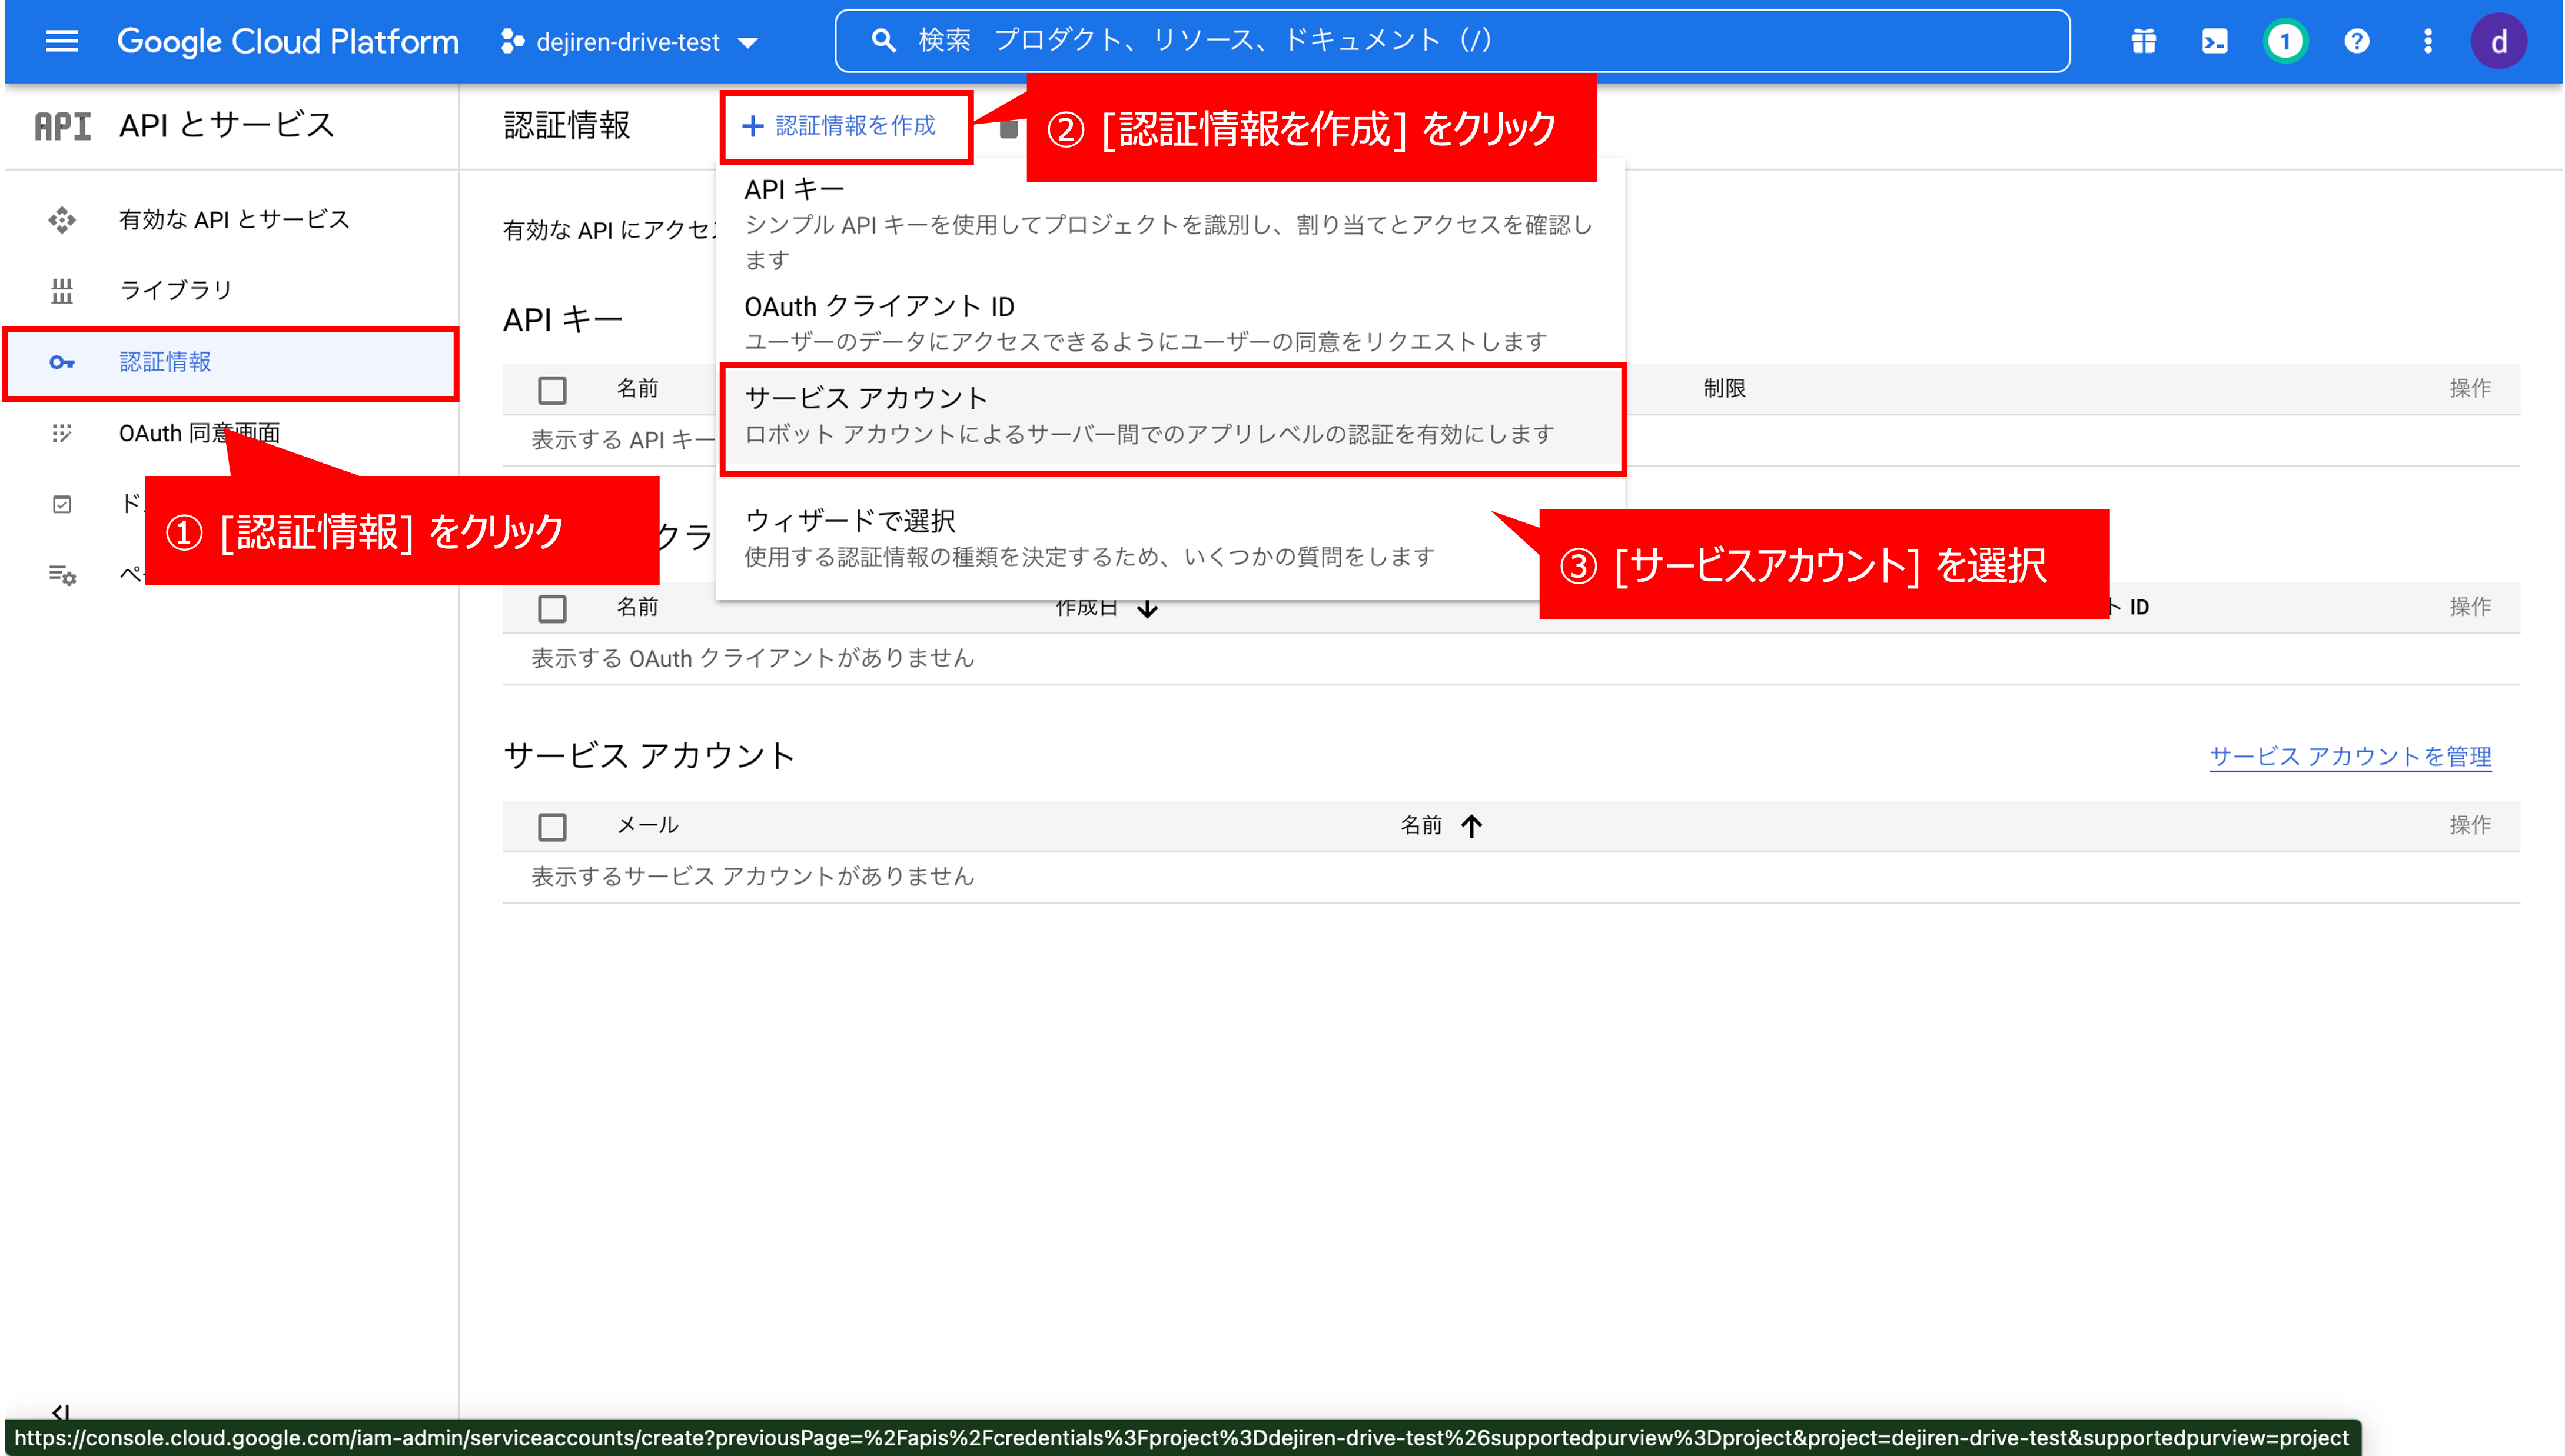Click the key icon beside 認証情報
The image size is (2565, 1456).
click(x=62, y=362)
